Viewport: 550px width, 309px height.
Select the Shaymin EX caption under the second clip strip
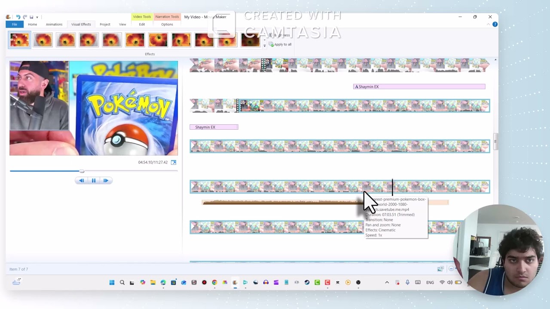click(214, 127)
